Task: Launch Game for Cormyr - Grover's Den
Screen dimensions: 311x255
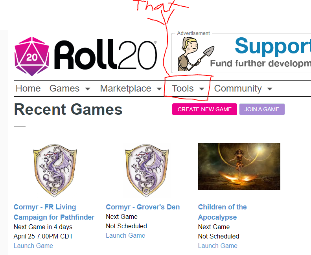Action: (125, 235)
